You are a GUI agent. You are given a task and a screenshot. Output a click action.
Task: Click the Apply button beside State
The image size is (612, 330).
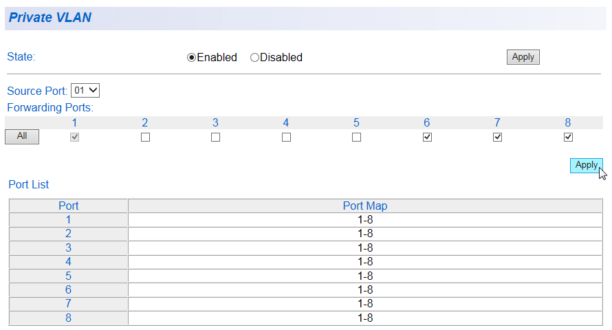523,57
